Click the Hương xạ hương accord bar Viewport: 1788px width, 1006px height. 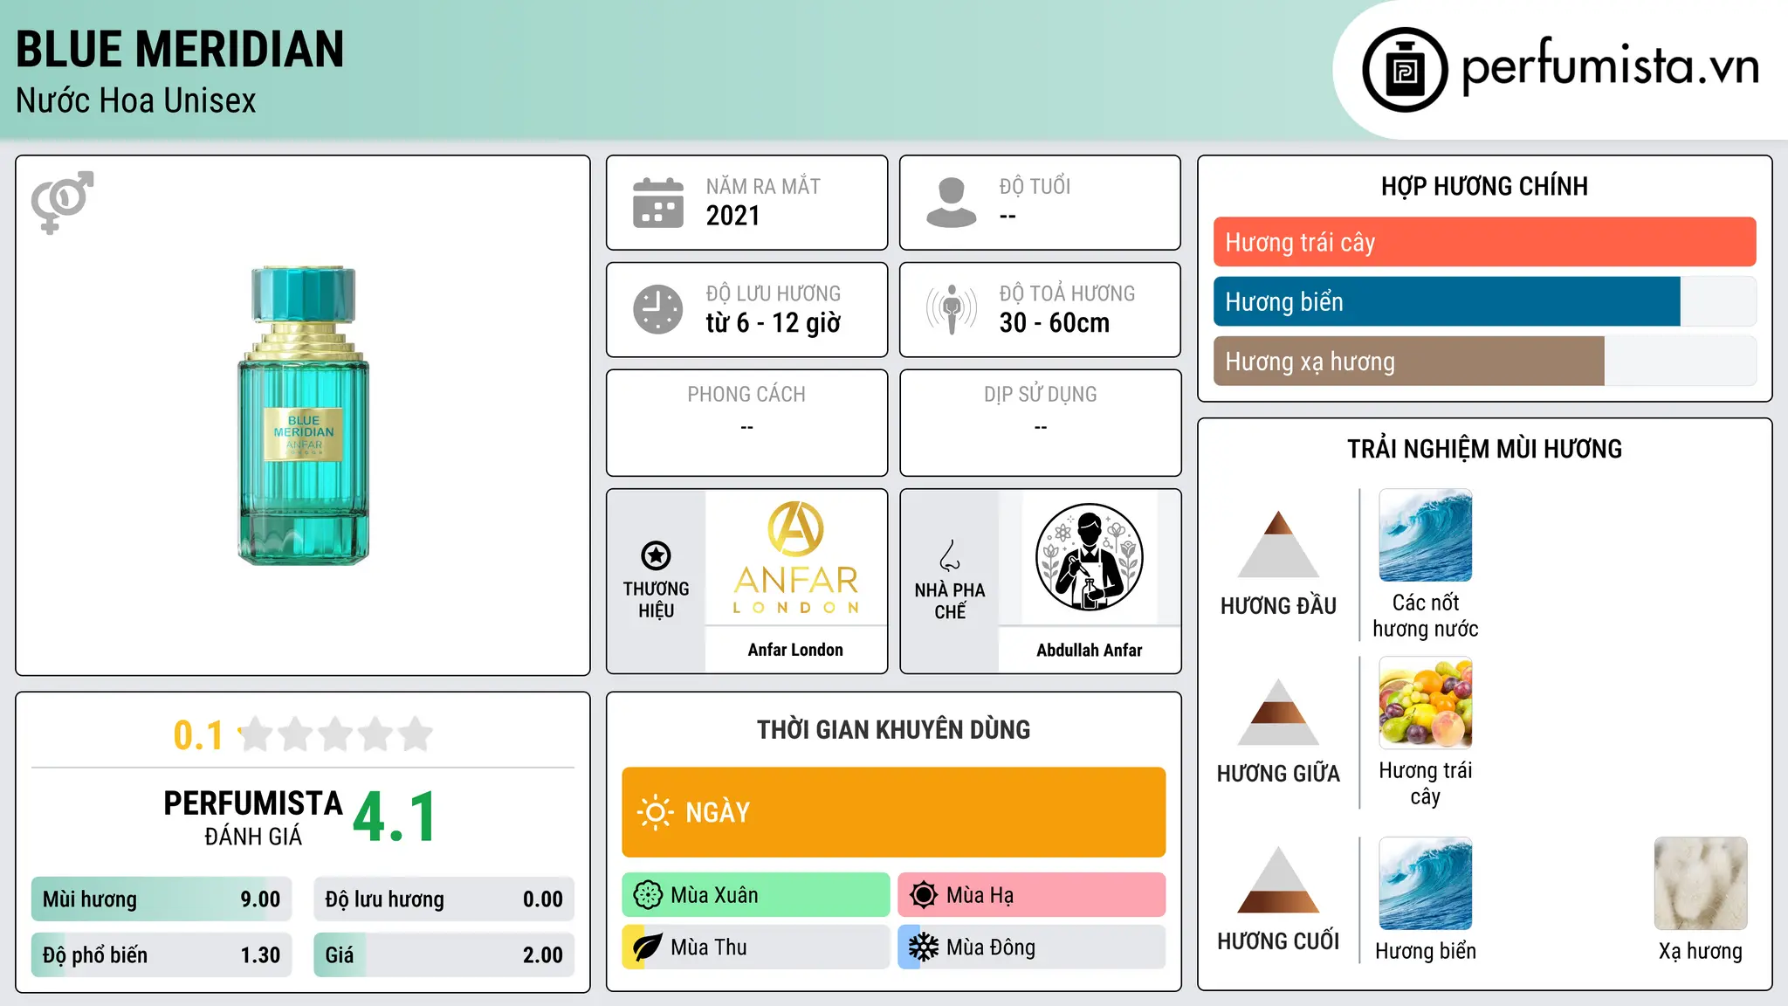1484,361
